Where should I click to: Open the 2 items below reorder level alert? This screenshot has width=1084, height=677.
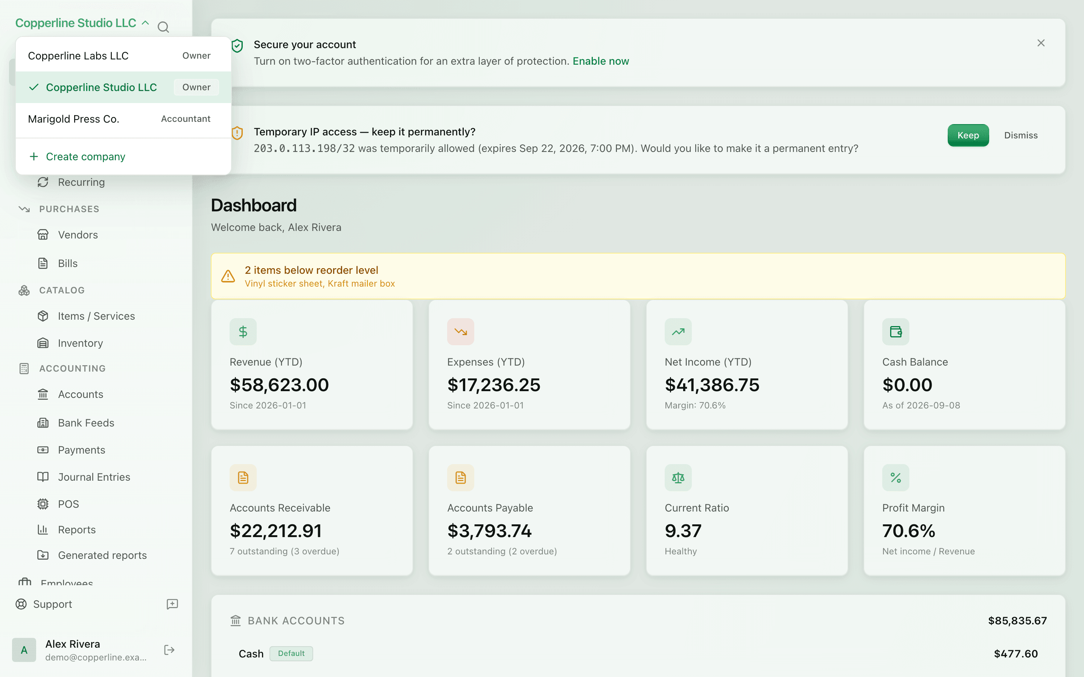638,276
